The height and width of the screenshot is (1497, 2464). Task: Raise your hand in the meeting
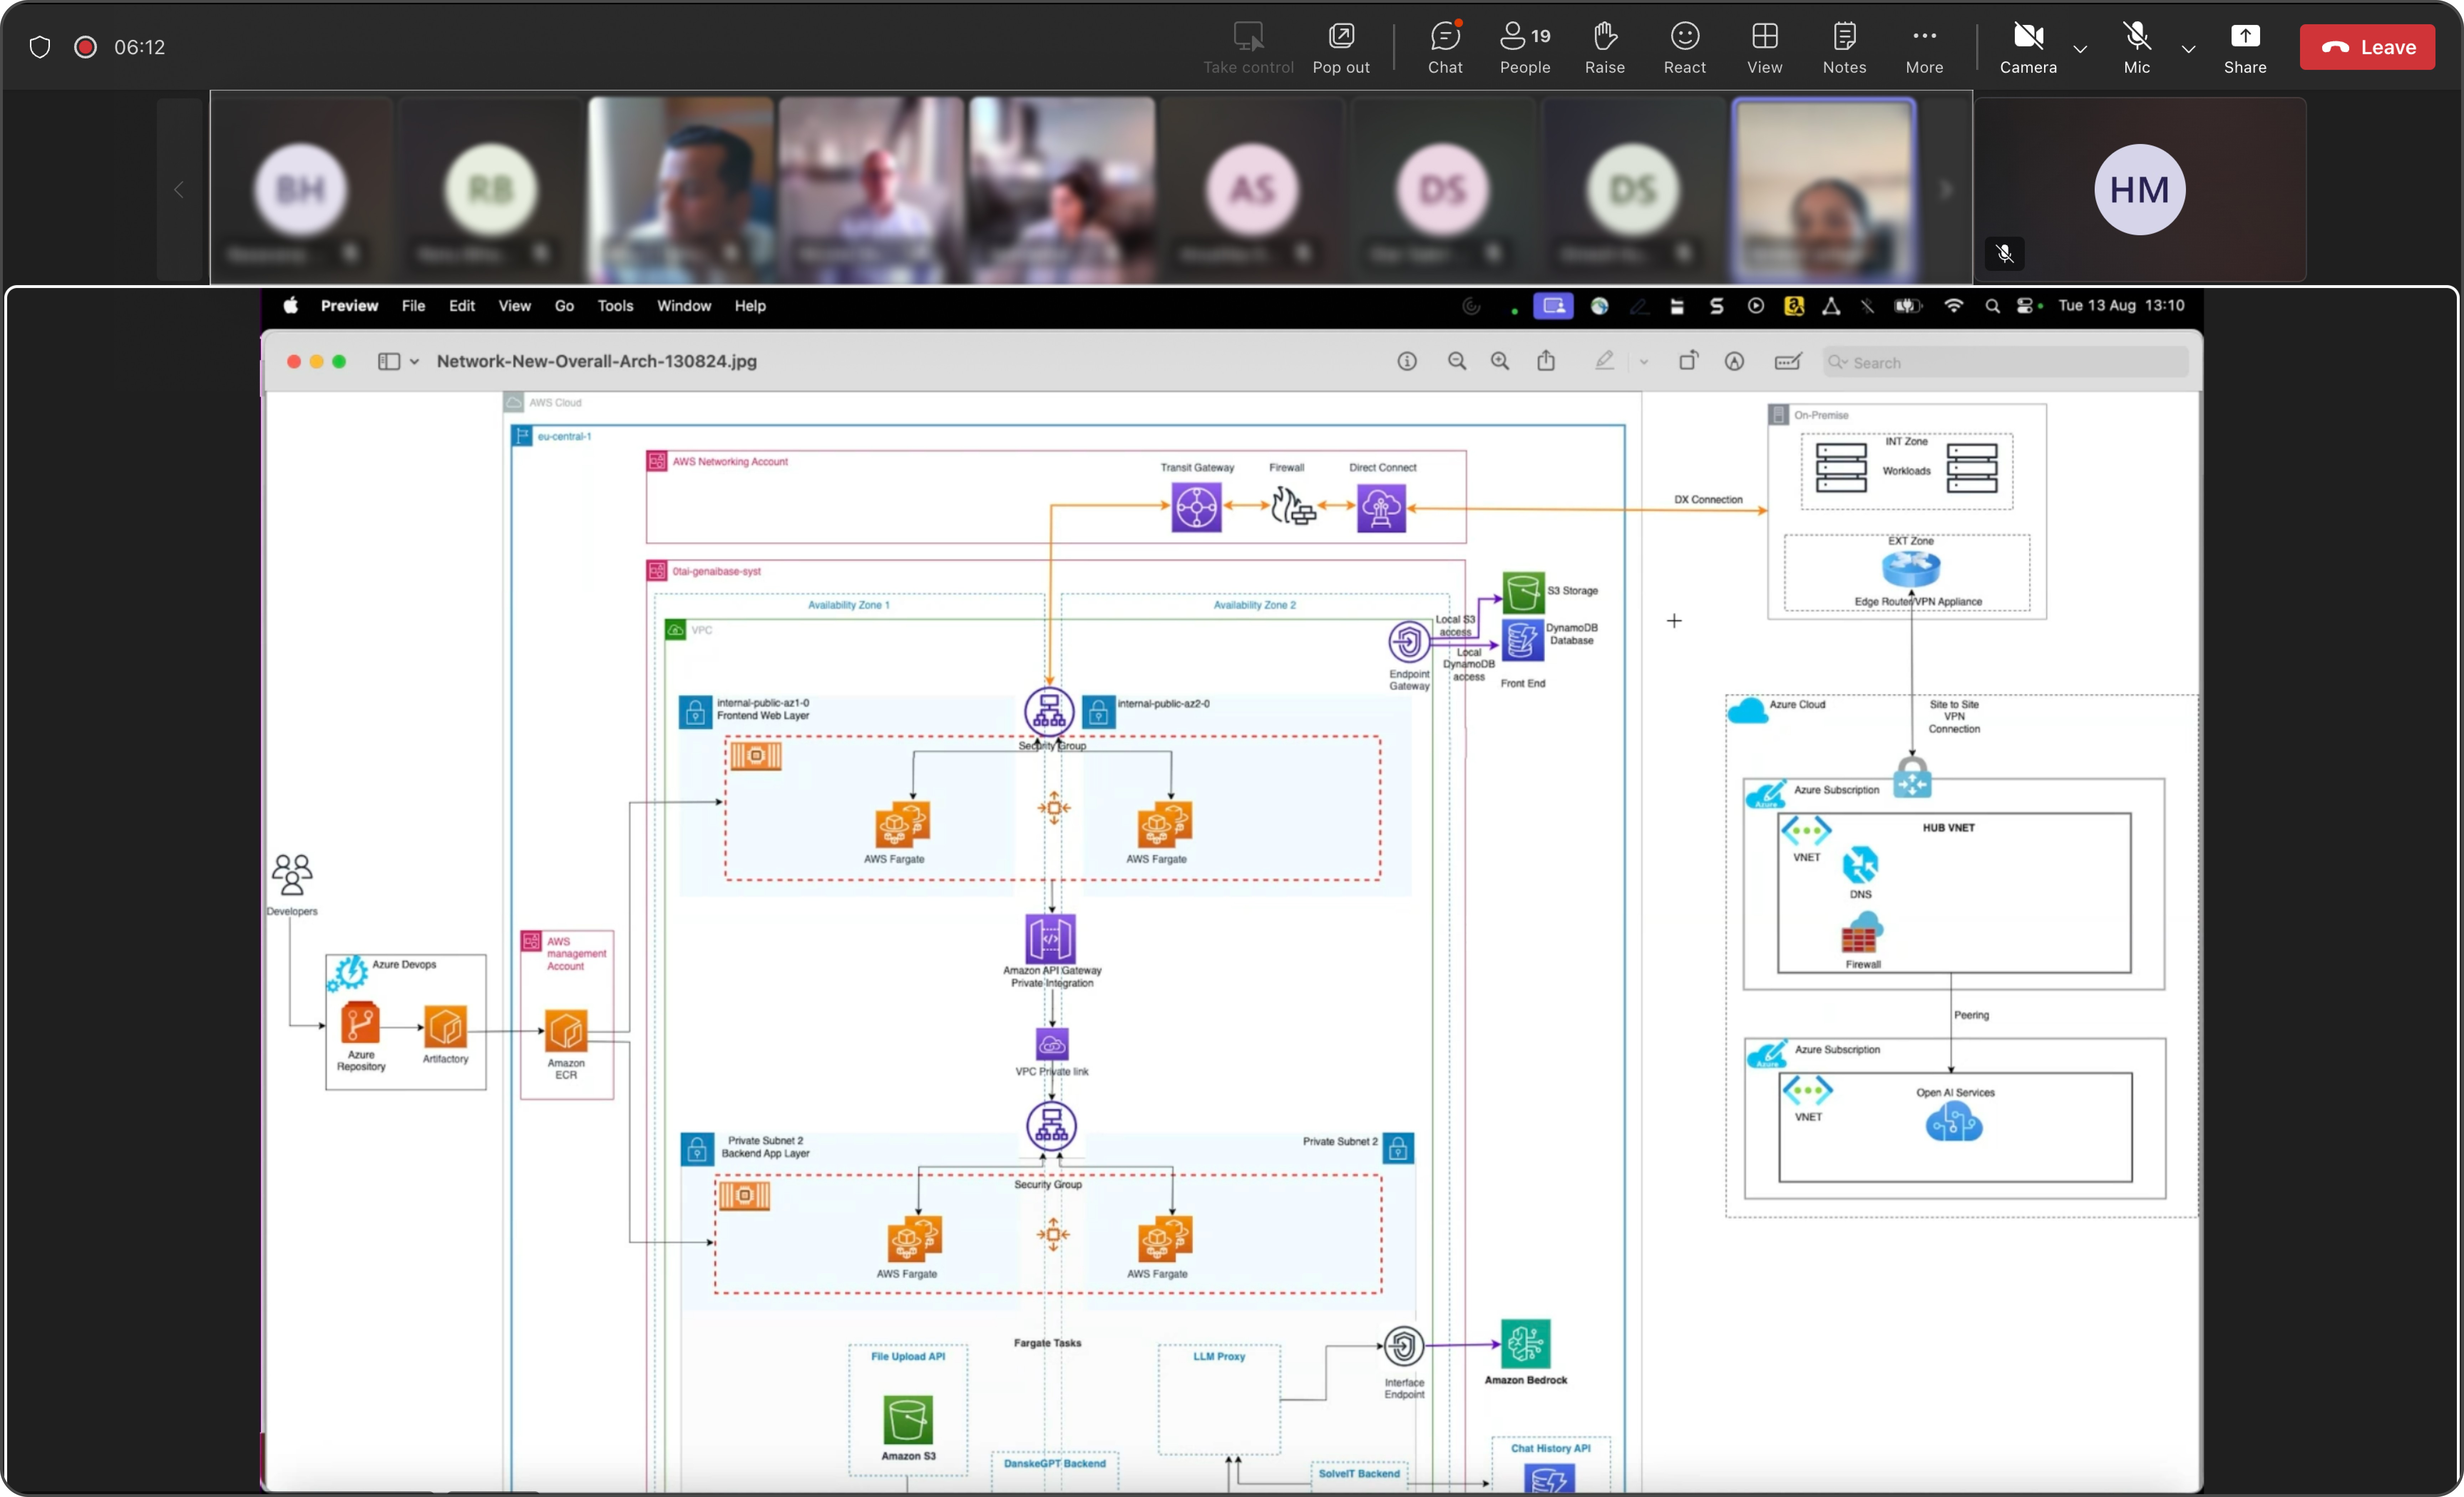(x=1604, y=47)
